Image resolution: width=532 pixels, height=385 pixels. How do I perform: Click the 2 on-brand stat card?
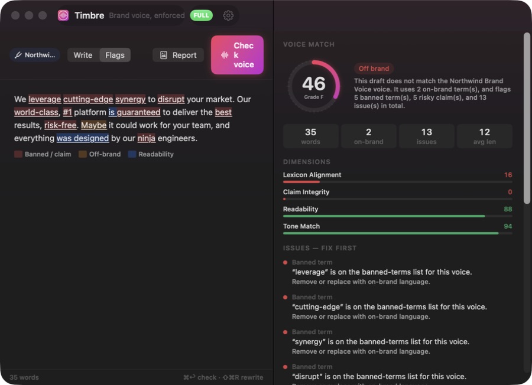[368, 136]
